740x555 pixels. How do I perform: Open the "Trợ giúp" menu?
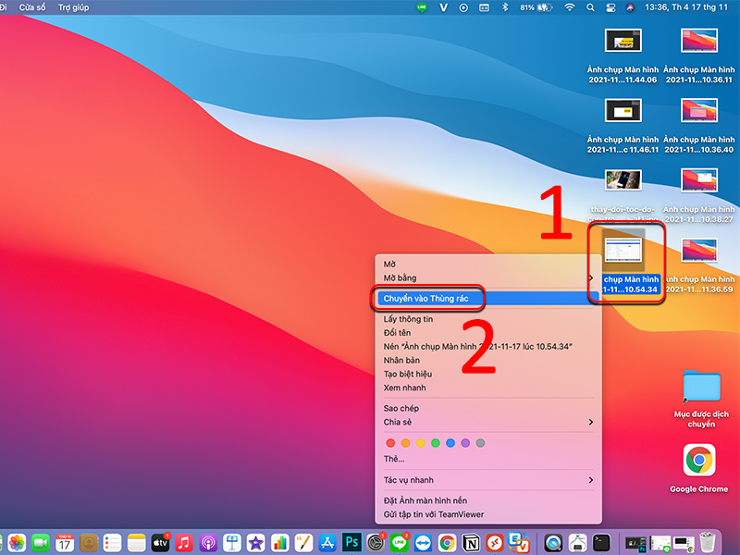pyautogui.click(x=74, y=7)
